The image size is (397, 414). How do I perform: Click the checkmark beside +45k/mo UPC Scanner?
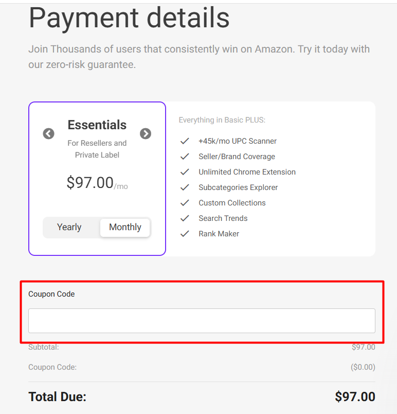pyautogui.click(x=185, y=141)
